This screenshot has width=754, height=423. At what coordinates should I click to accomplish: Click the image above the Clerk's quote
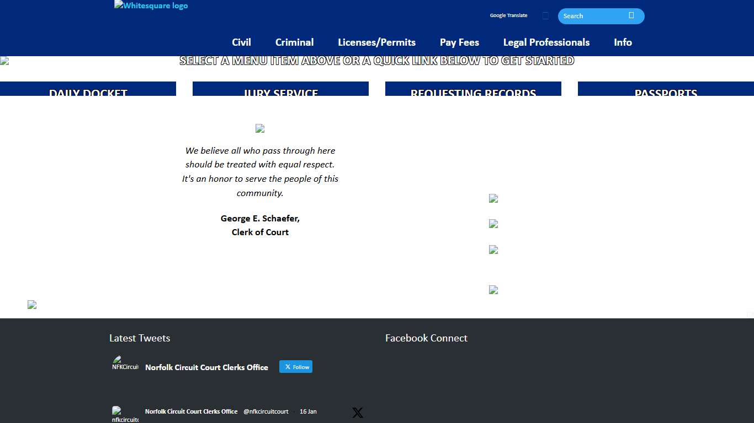(x=260, y=128)
